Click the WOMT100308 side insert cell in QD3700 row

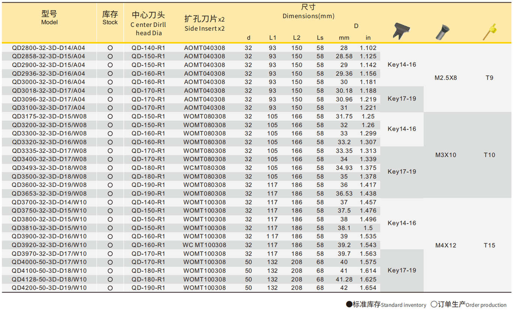click(205, 202)
